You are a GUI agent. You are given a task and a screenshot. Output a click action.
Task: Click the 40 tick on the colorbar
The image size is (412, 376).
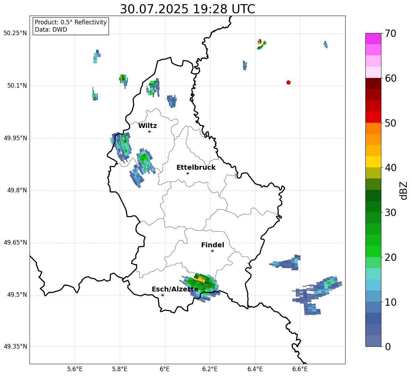390,168
